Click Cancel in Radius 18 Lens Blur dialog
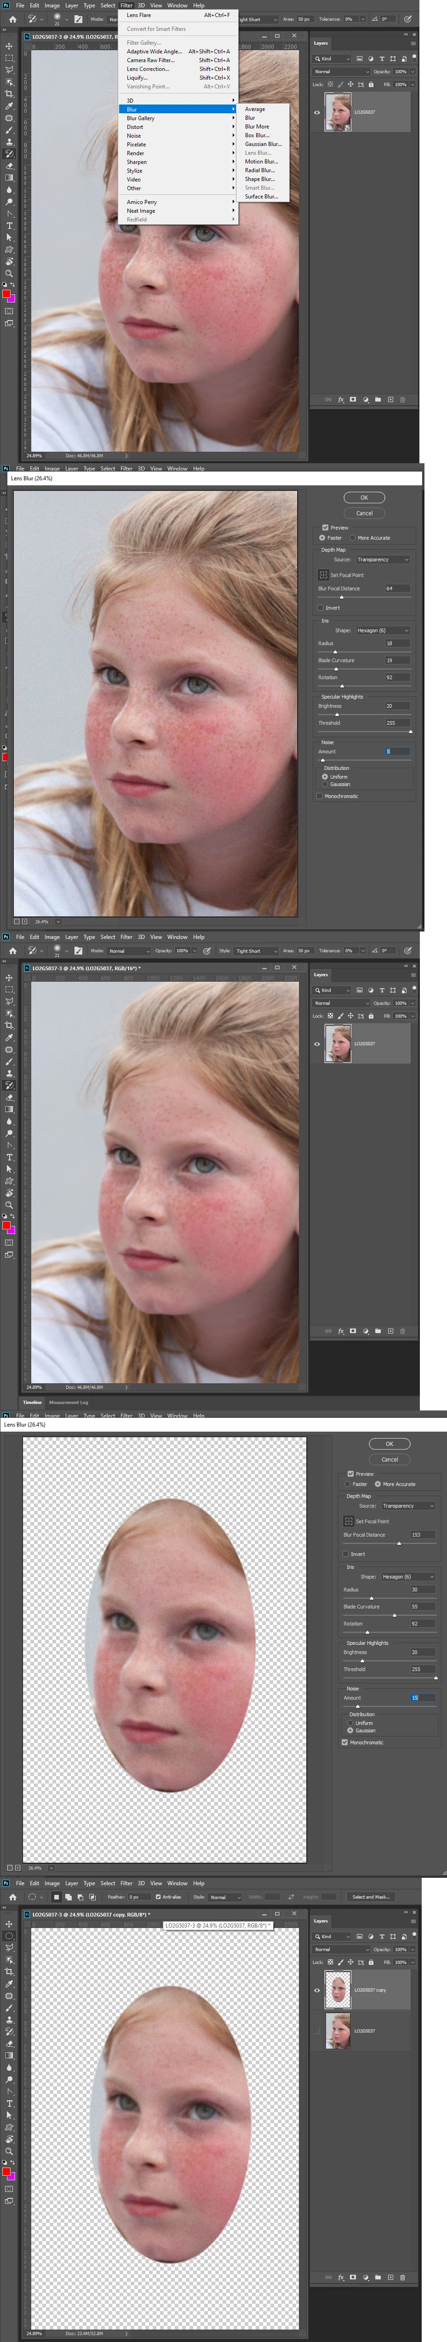Image resolution: width=447 pixels, height=2342 pixels. coord(364,513)
